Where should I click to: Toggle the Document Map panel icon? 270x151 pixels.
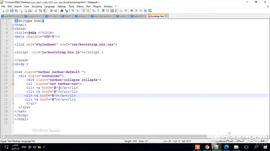(x=112, y=10)
